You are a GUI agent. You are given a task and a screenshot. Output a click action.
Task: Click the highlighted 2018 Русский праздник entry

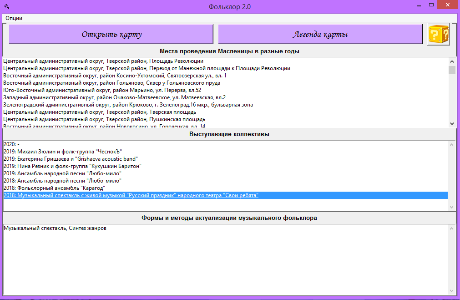(x=225, y=195)
